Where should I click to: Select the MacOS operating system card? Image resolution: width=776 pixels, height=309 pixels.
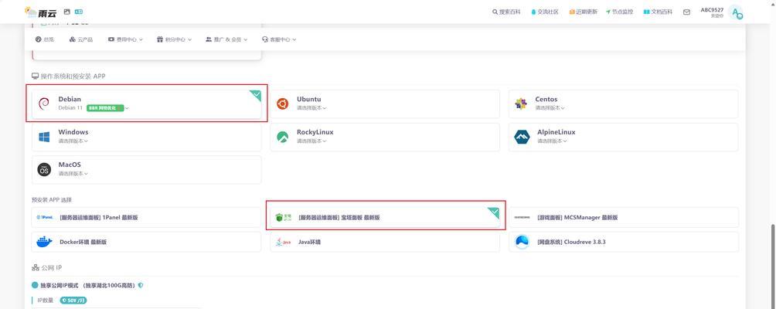tap(147, 170)
